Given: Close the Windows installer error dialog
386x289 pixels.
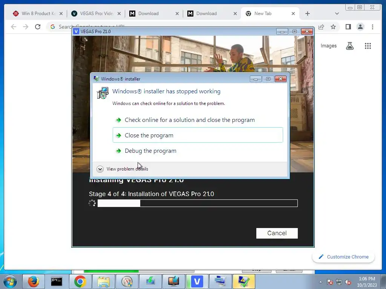Looking at the screenshot, I should (280, 79).
